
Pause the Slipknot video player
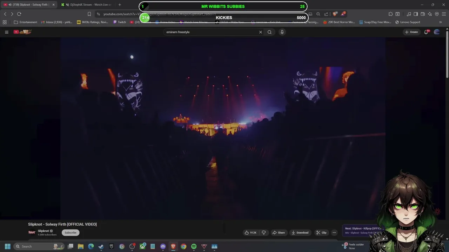click(x=223, y=128)
